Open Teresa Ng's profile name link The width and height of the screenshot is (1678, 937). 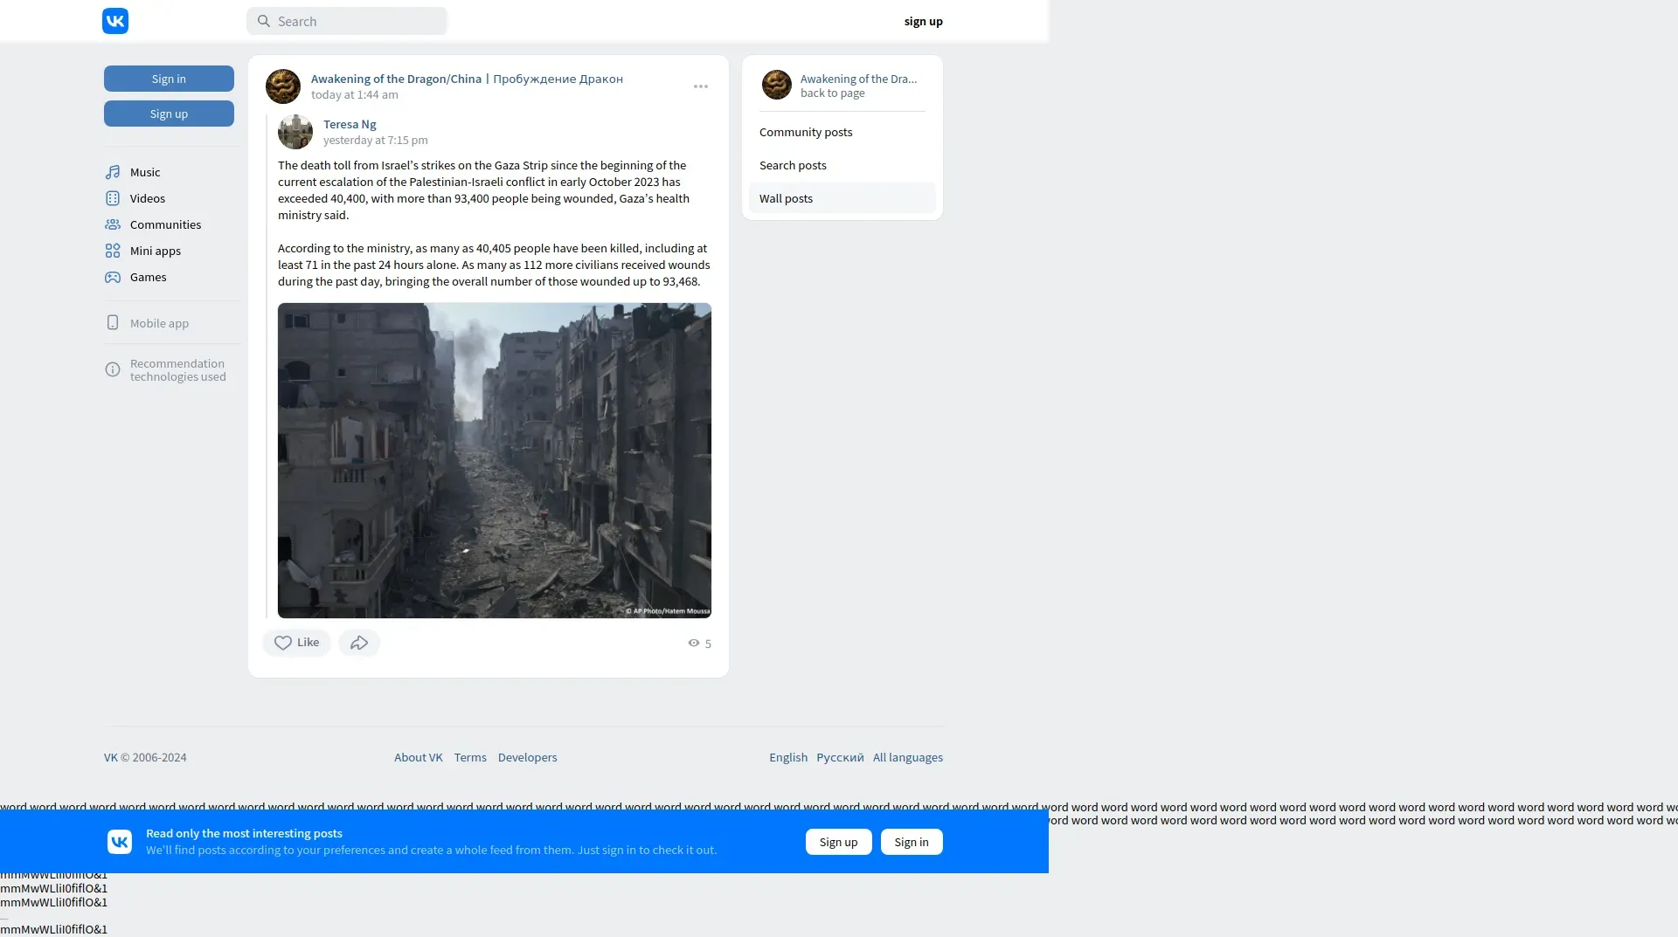click(350, 124)
